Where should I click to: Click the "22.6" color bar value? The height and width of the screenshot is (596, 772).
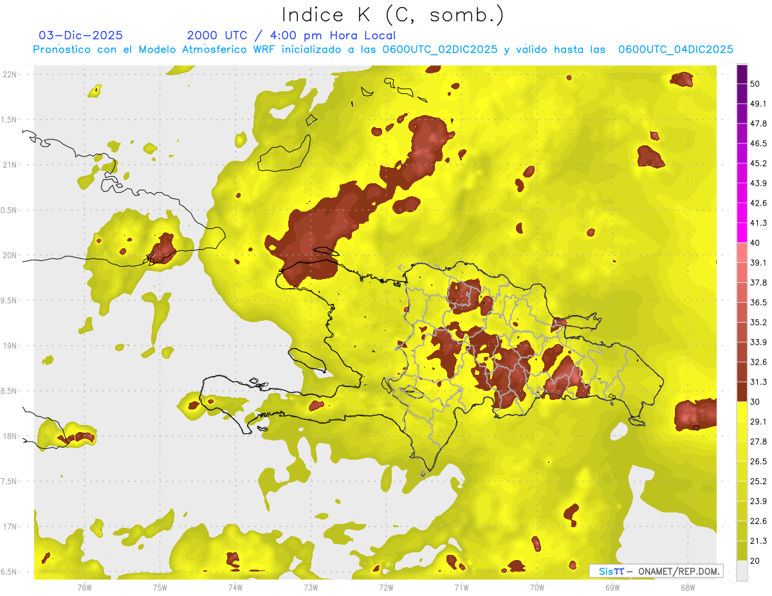pos(758,521)
